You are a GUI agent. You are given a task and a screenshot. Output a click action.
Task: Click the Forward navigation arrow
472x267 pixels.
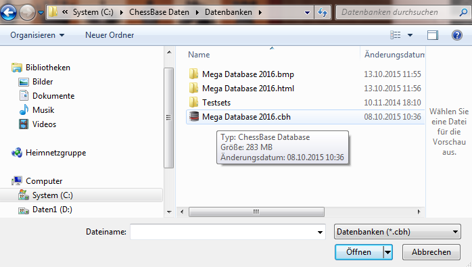click(x=27, y=12)
